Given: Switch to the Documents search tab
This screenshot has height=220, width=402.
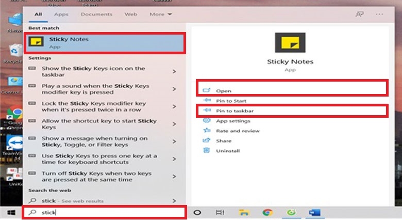Looking at the screenshot, I should click(x=96, y=14).
